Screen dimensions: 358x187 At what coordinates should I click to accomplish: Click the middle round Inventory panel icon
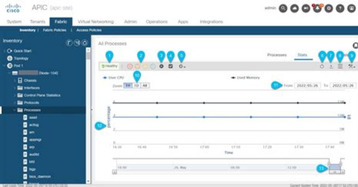[77, 43]
